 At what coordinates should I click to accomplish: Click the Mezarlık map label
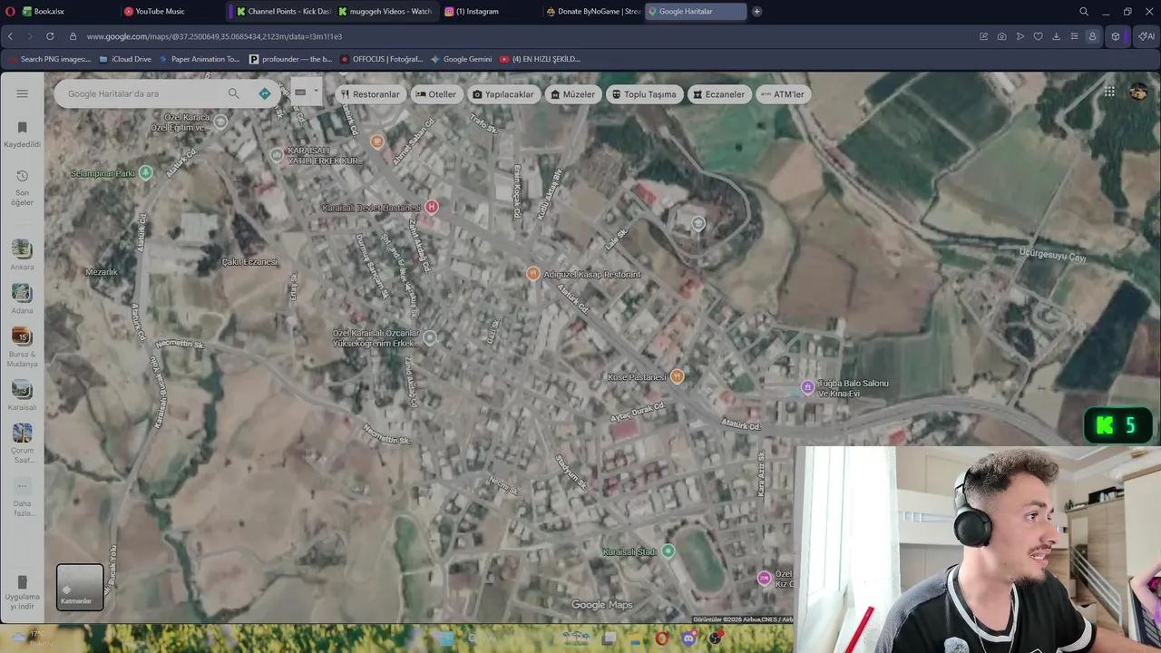pyautogui.click(x=102, y=272)
